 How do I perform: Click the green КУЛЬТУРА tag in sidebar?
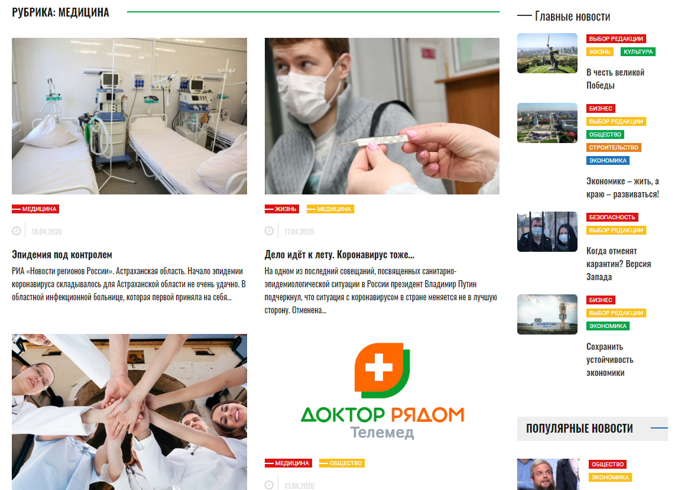click(x=638, y=51)
